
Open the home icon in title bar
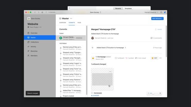42,12
